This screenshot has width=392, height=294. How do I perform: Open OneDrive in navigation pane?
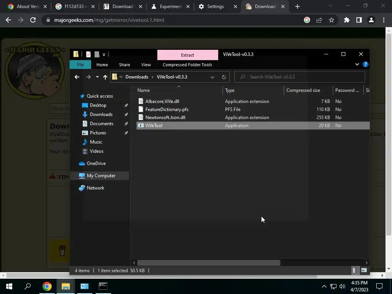tap(96, 163)
